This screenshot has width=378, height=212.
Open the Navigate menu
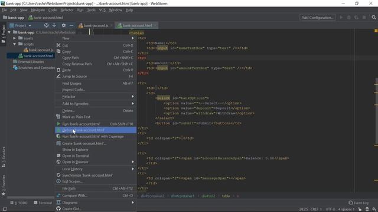tap(38, 10)
